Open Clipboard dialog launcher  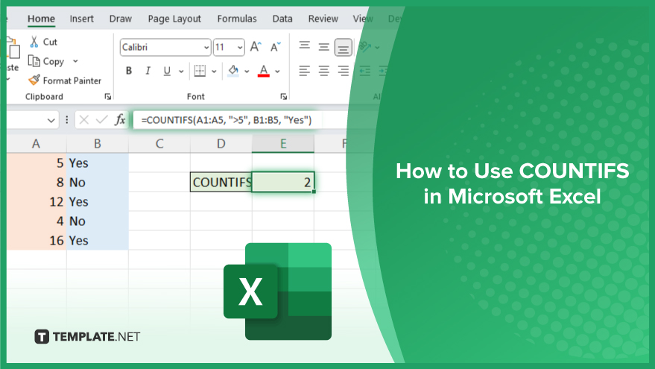[x=108, y=96]
